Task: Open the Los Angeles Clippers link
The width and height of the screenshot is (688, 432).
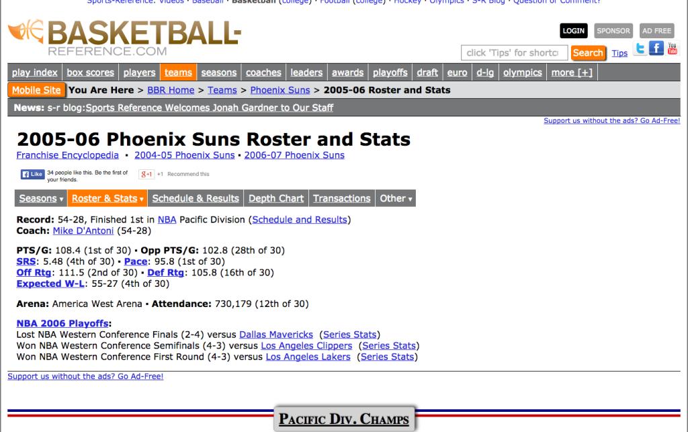Action: tap(306, 345)
